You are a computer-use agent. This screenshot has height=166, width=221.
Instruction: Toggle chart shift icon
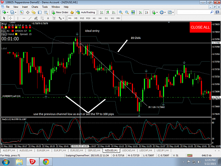tap(147, 12)
